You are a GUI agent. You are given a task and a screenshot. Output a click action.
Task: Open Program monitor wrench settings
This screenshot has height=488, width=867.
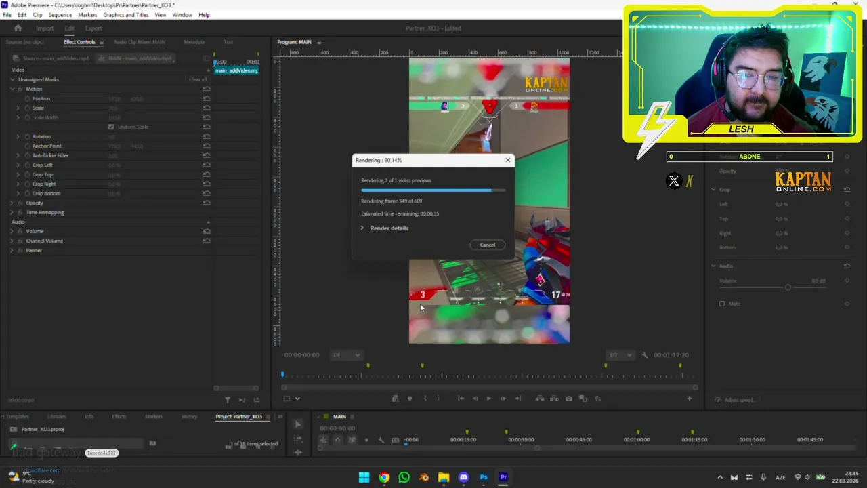click(645, 355)
